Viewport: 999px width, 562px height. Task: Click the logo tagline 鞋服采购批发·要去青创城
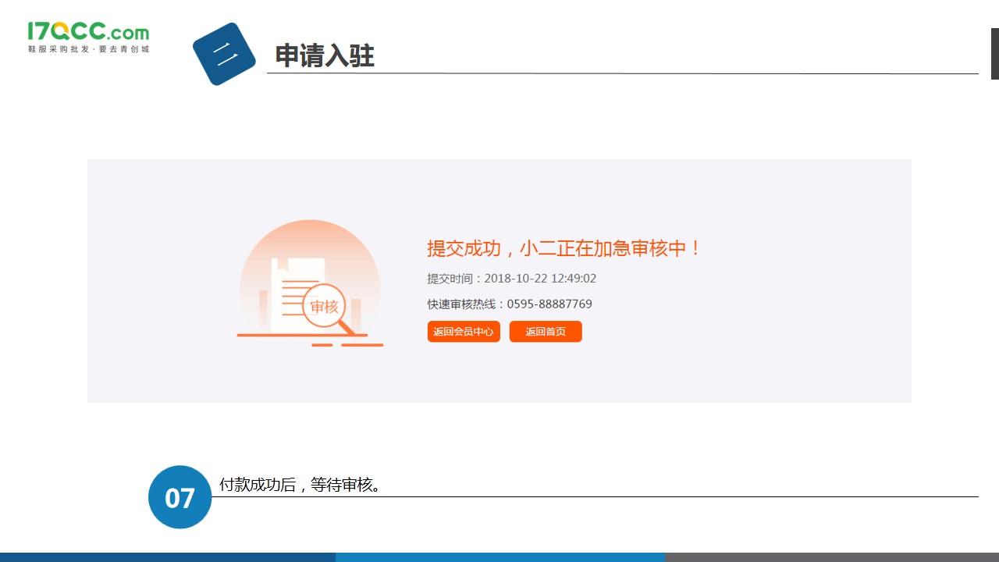tap(87, 49)
